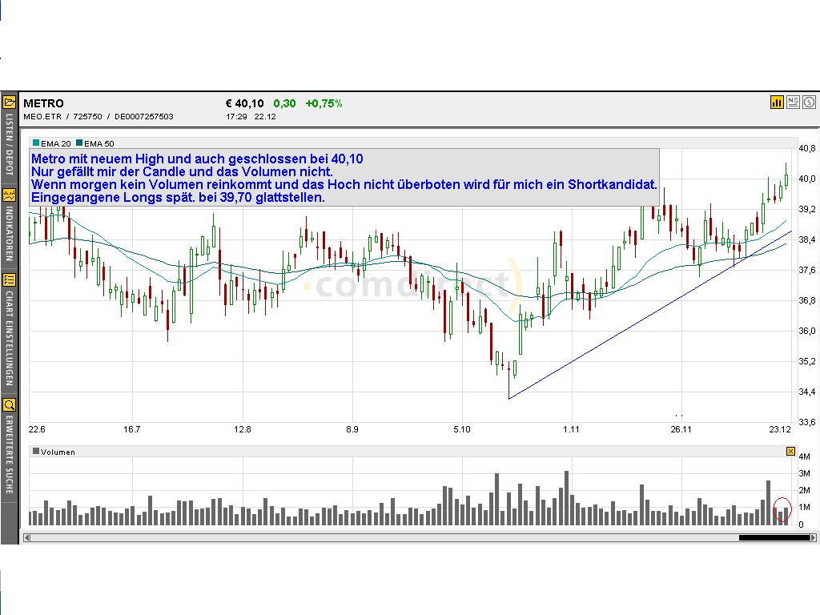
Task: Click the note line "Nur gefällt mir der Candle"
Action: pyautogui.click(x=182, y=171)
